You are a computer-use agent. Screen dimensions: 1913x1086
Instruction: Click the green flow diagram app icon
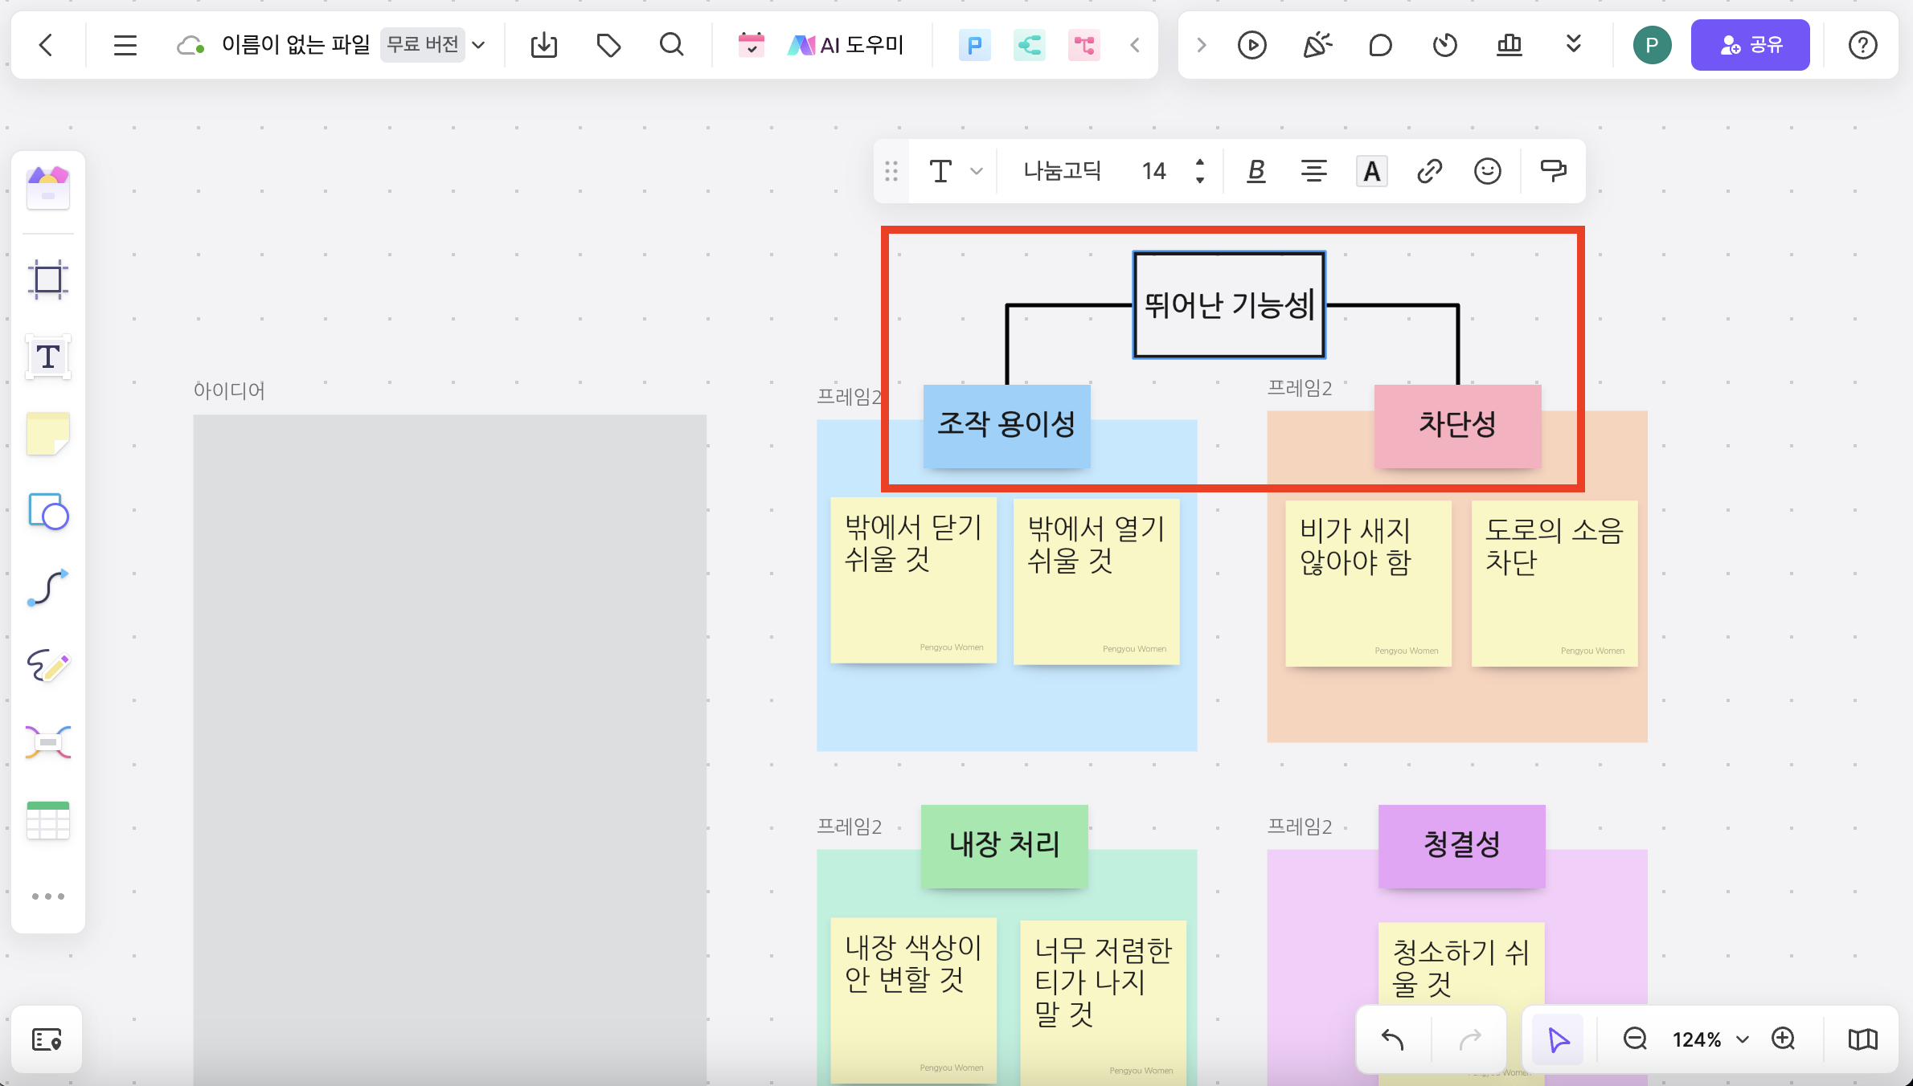coord(1029,45)
